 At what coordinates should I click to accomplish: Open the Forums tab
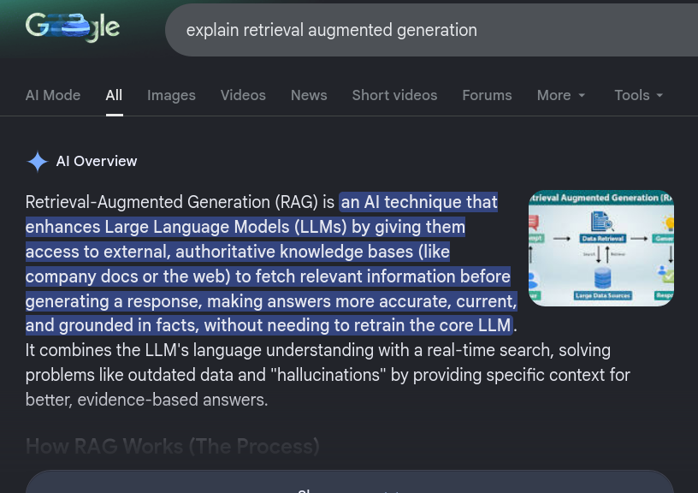coord(487,95)
